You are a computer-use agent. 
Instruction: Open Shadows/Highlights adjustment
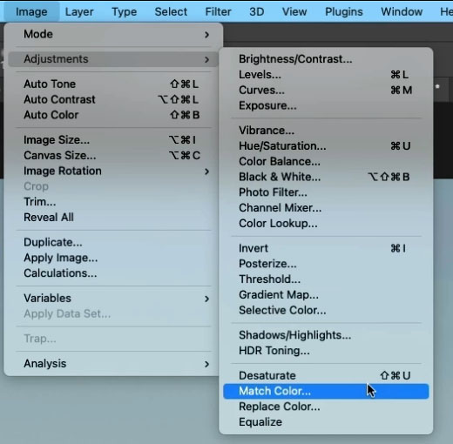pos(326,335)
